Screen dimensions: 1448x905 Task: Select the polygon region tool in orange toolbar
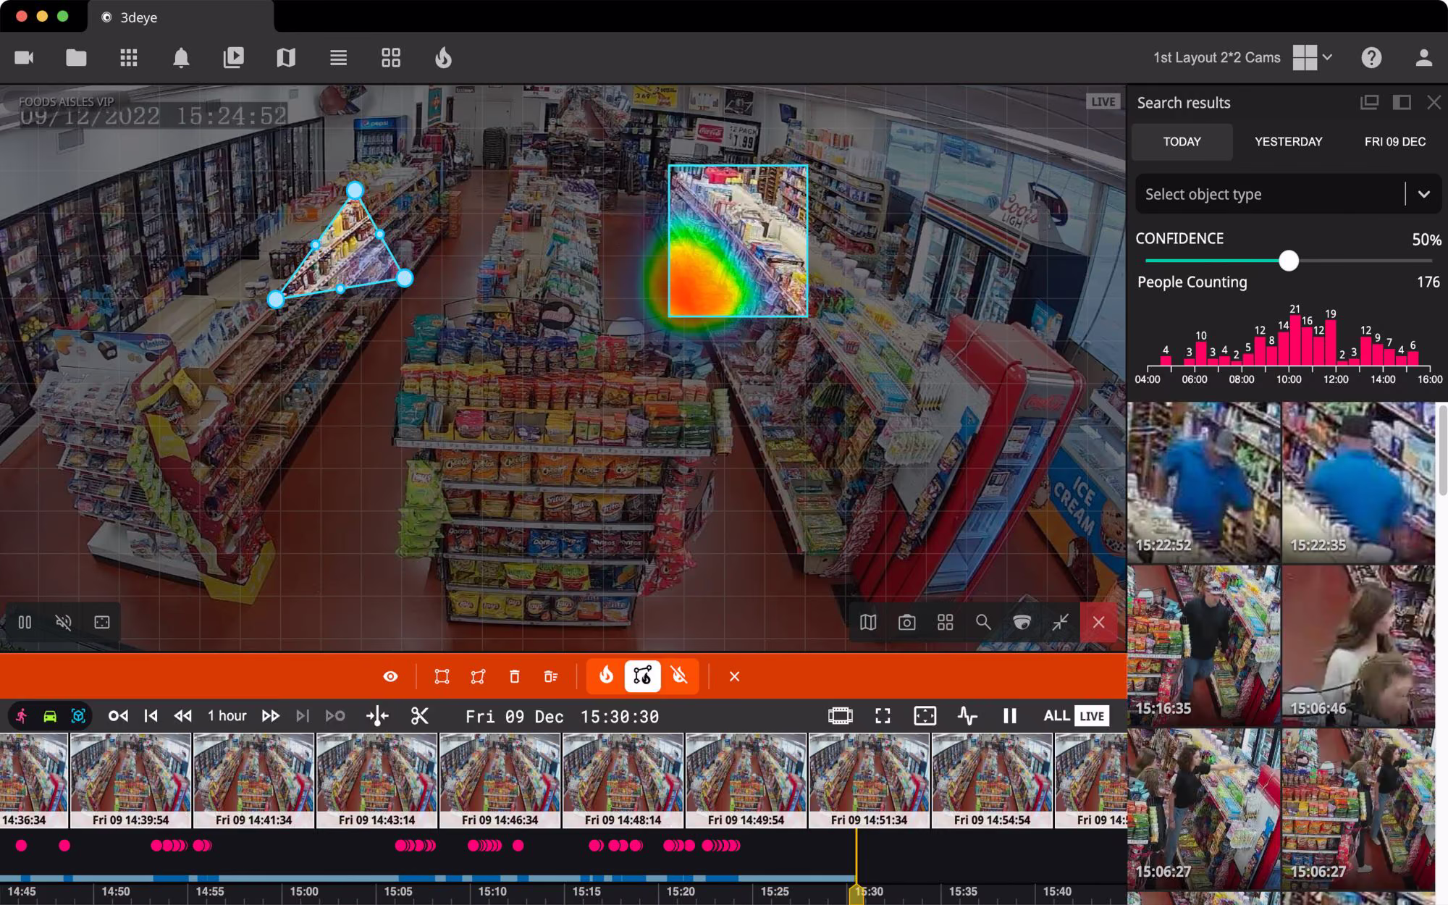point(478,676)
